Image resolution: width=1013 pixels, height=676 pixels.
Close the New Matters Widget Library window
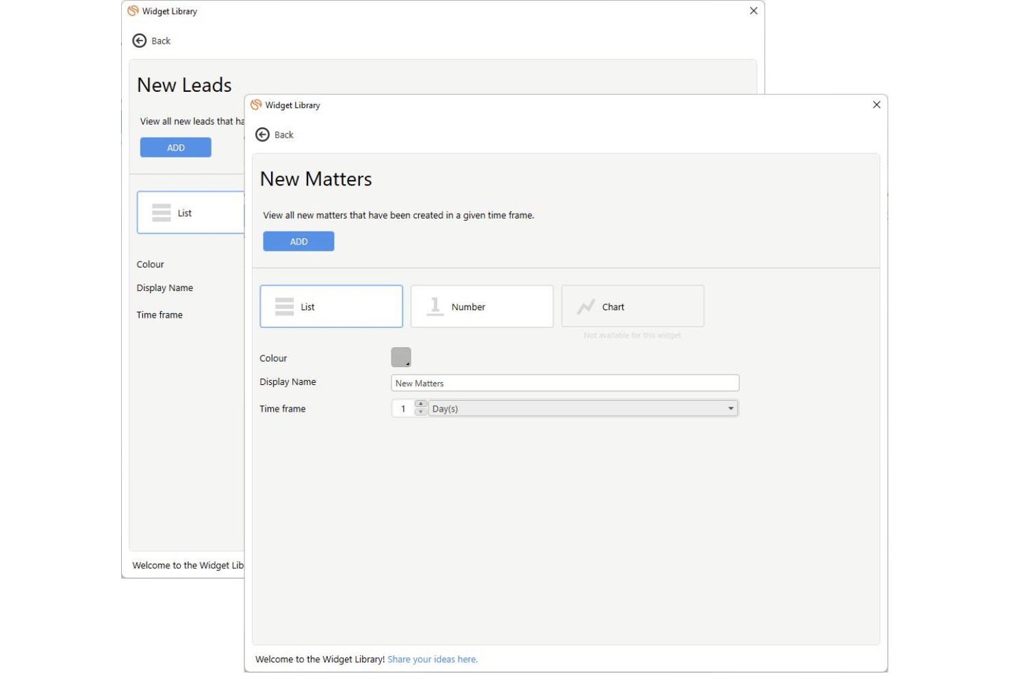[x=876, y=105]
